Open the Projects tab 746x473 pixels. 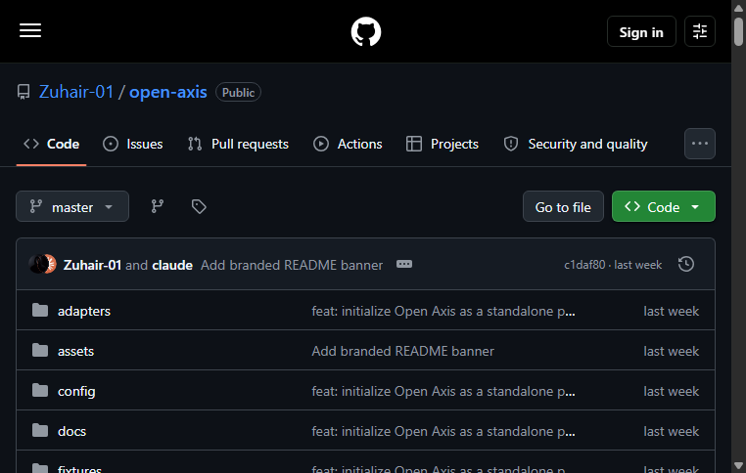click(443, 144)
